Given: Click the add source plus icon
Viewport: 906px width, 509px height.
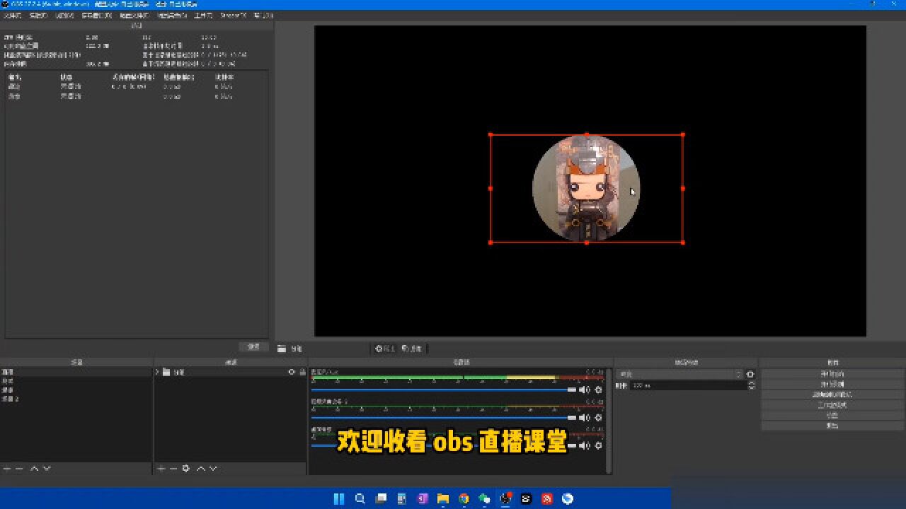Looking at the screenshot, I should 160,468.
